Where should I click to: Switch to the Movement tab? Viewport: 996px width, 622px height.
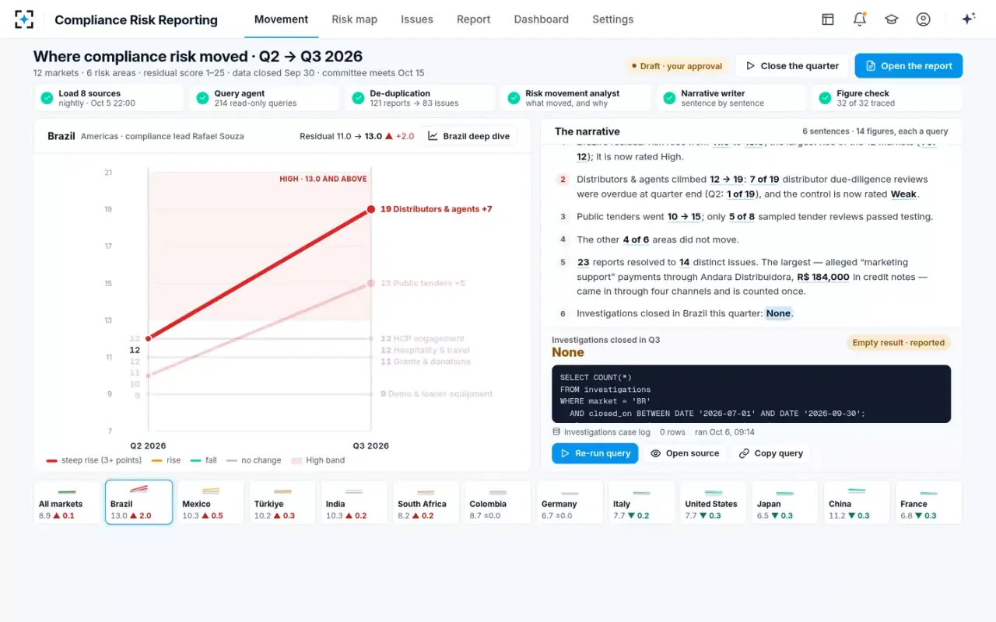tap(281, 19)
